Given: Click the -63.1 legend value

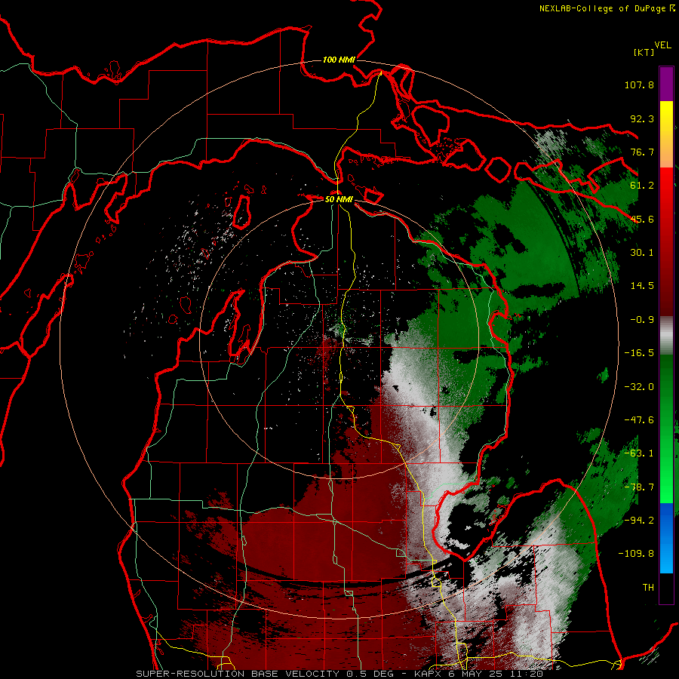Looking at the screenshot, I should click(639, 453).
